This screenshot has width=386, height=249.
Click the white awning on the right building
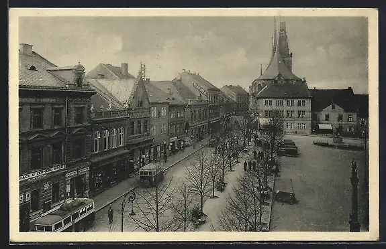point(325,127)
